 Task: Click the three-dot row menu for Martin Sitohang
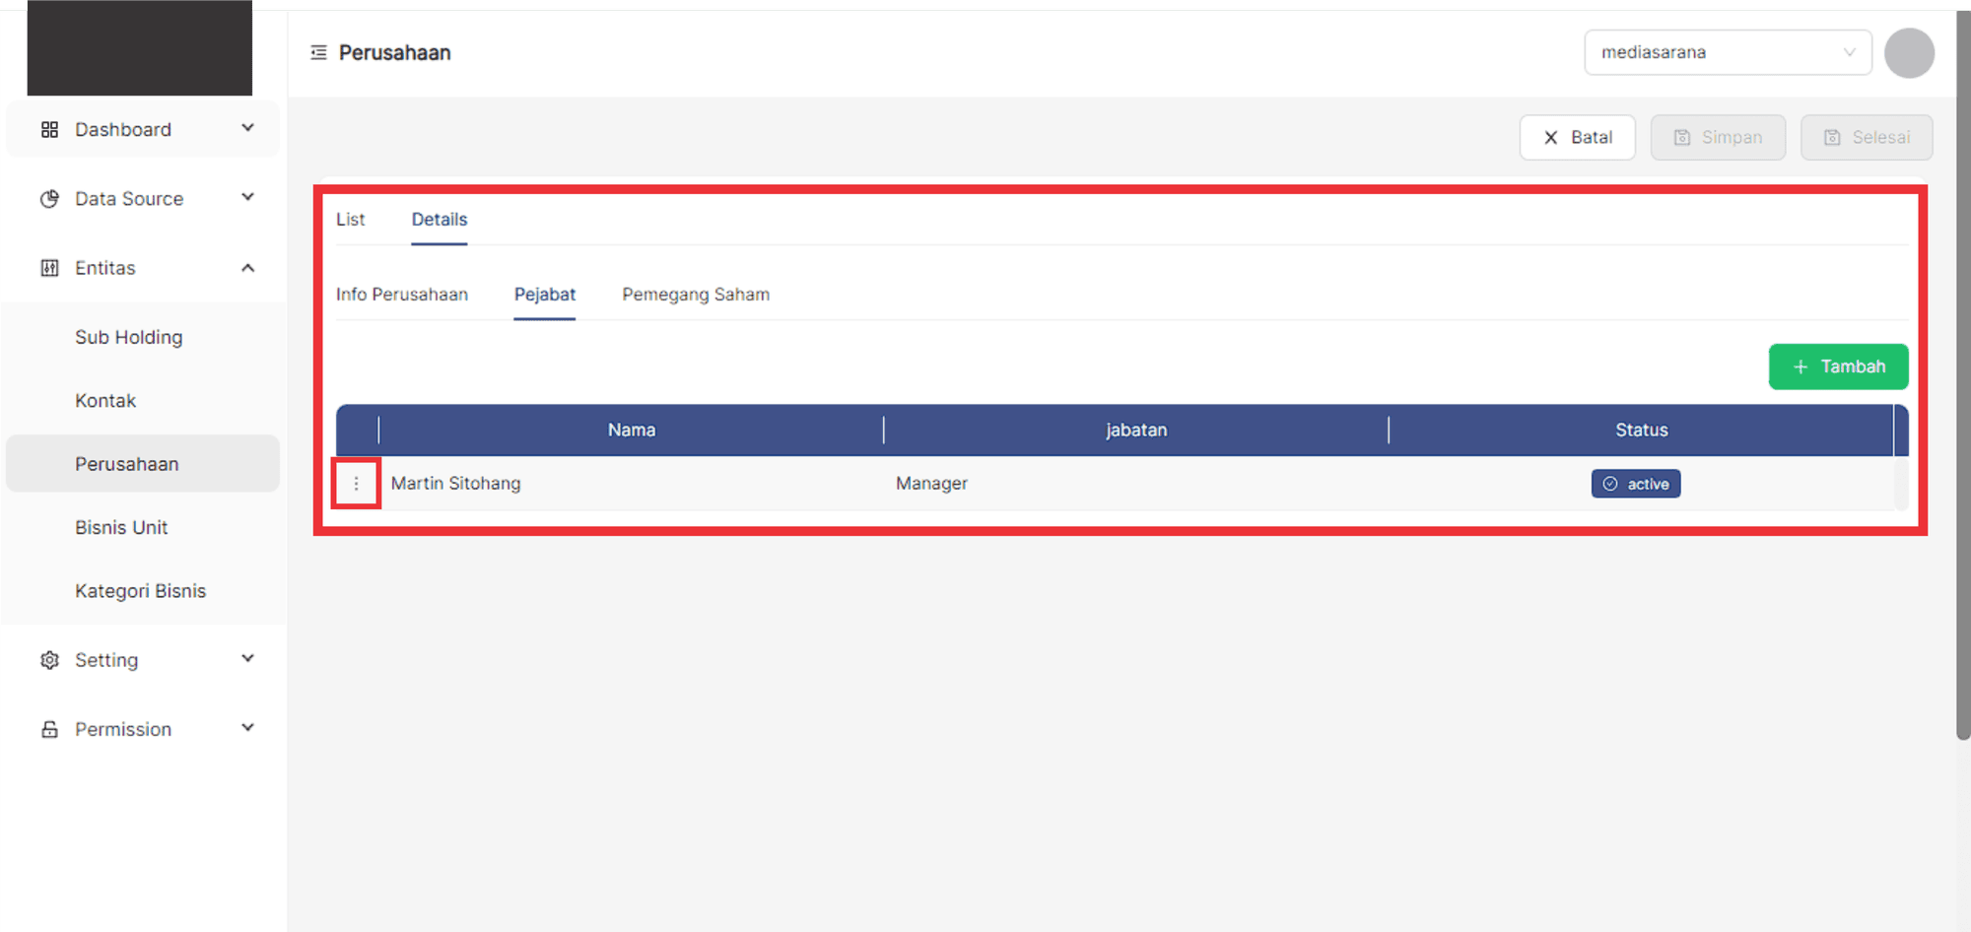pos(356,484)
